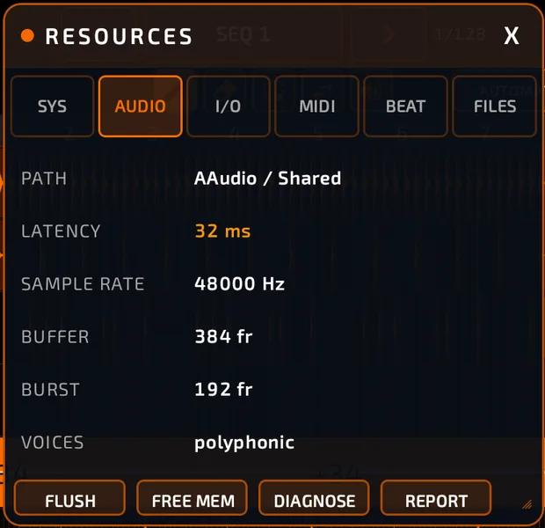Click the RESOURCES panel title
The height and width of the screenshot is (528, 545).
tap(119, 36)
